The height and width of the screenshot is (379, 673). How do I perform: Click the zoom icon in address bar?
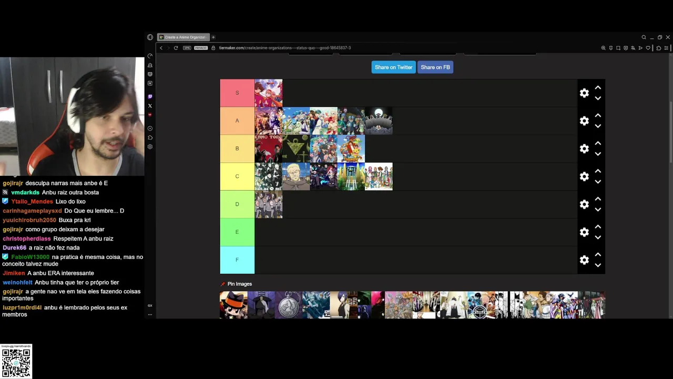pyautogui.click(x=603, y=48)
